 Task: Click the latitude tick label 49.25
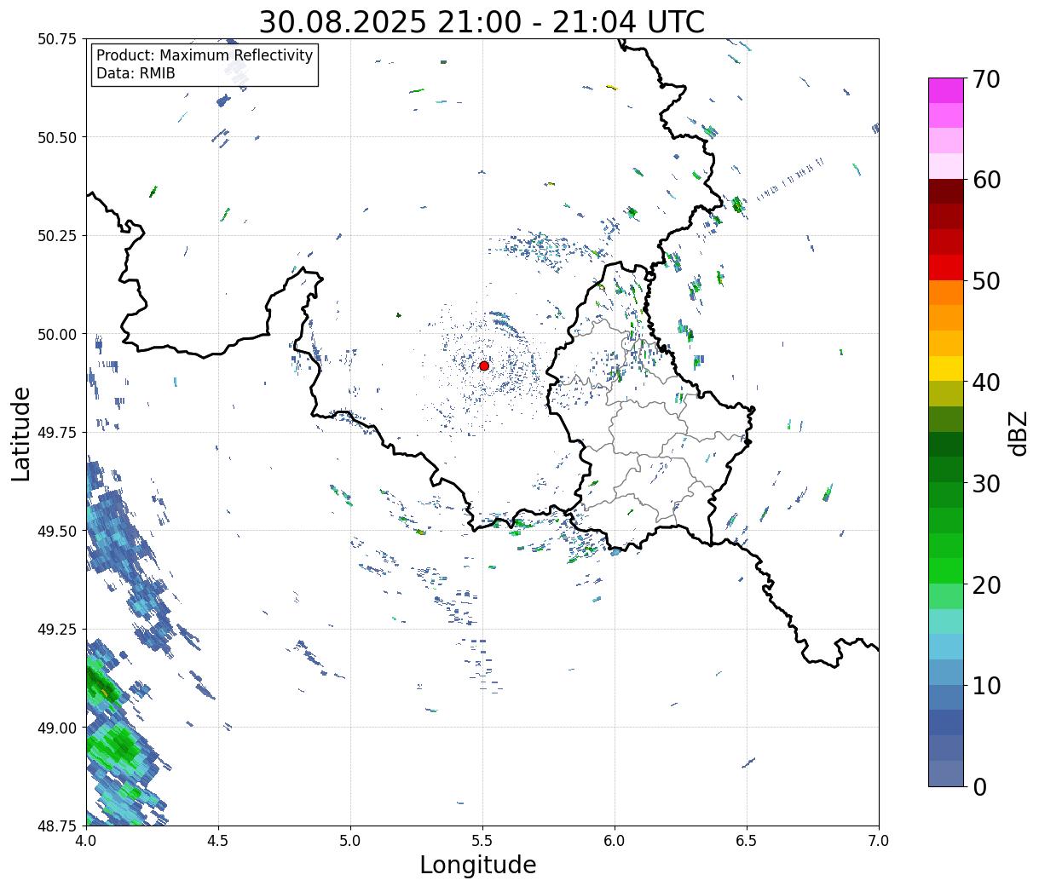57,630
